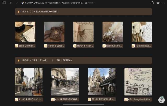Favorite the page with the star icon
Viewport: 167px width, 106px height.
pos(158,3)
